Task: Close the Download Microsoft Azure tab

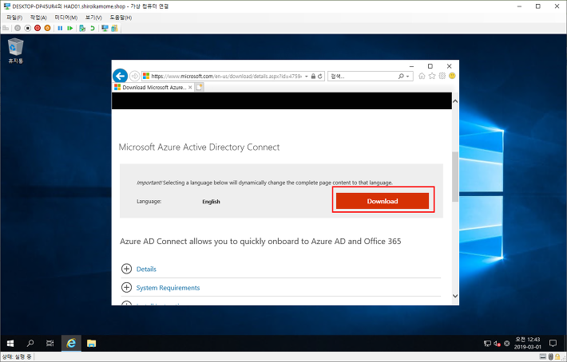Action: (190, 88)
